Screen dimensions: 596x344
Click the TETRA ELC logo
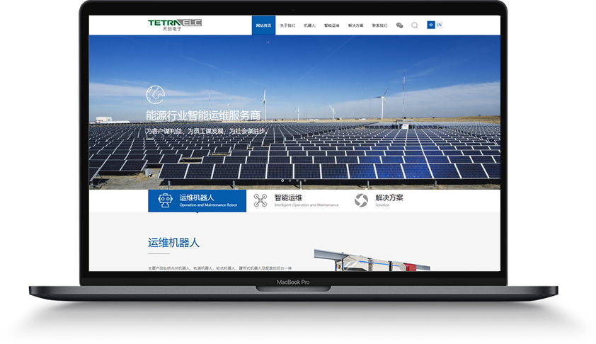[x=174, y=24]
